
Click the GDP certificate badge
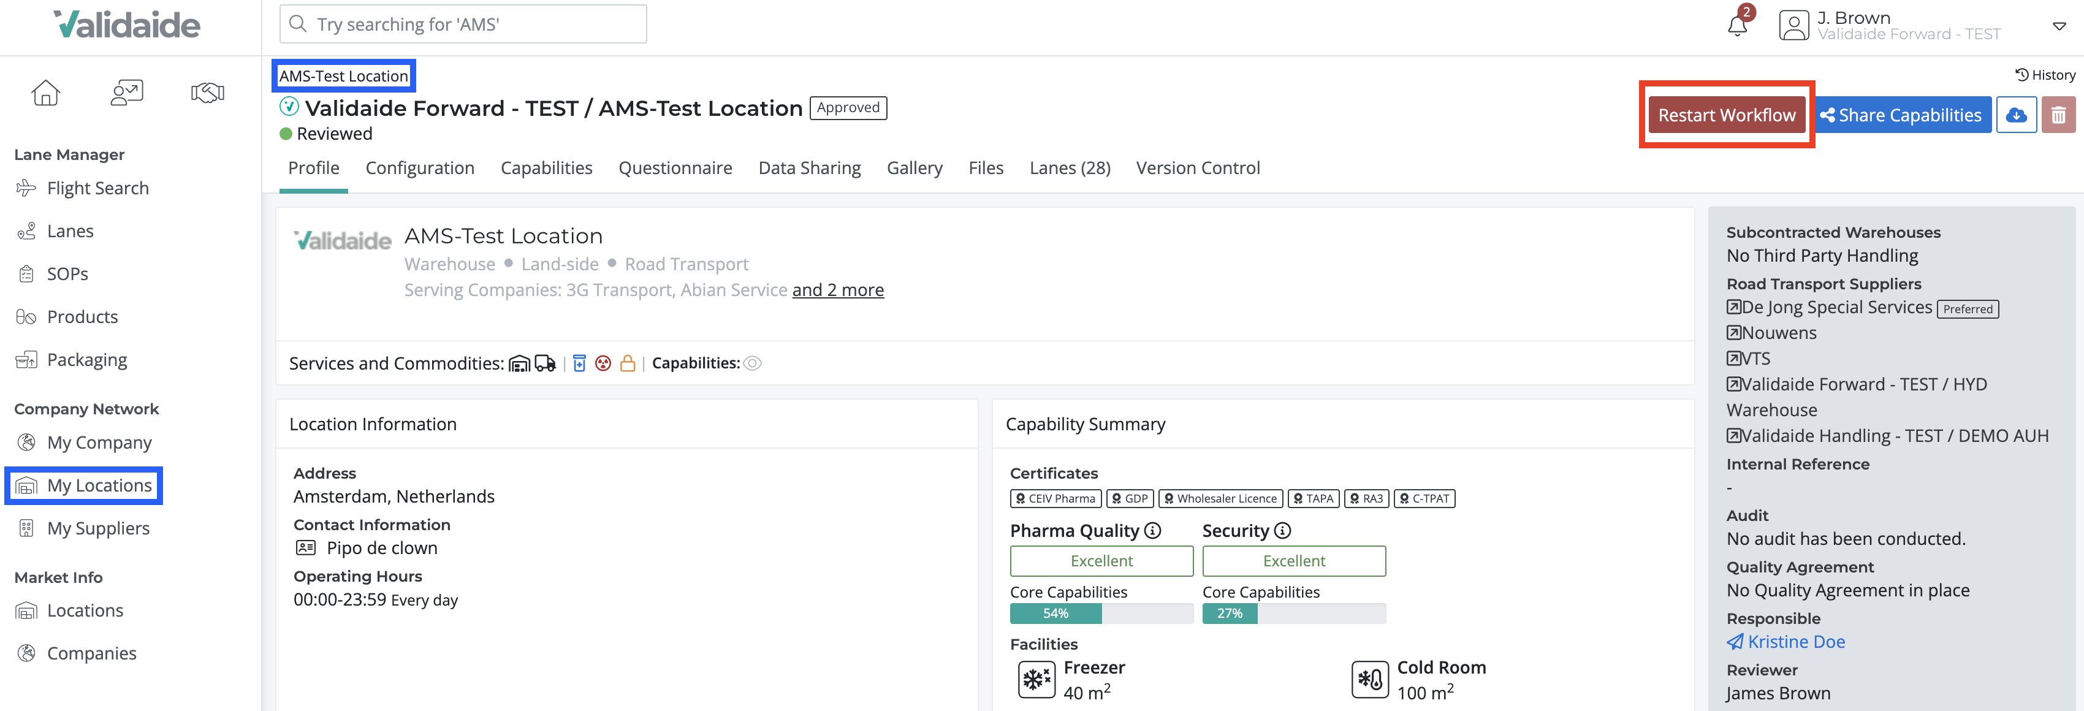click(x=1130, y=499)
